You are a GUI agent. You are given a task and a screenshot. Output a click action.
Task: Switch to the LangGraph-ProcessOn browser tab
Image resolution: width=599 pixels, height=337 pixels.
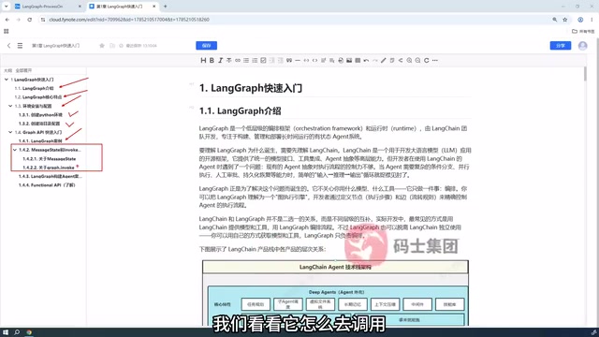[x=48, y=7]
